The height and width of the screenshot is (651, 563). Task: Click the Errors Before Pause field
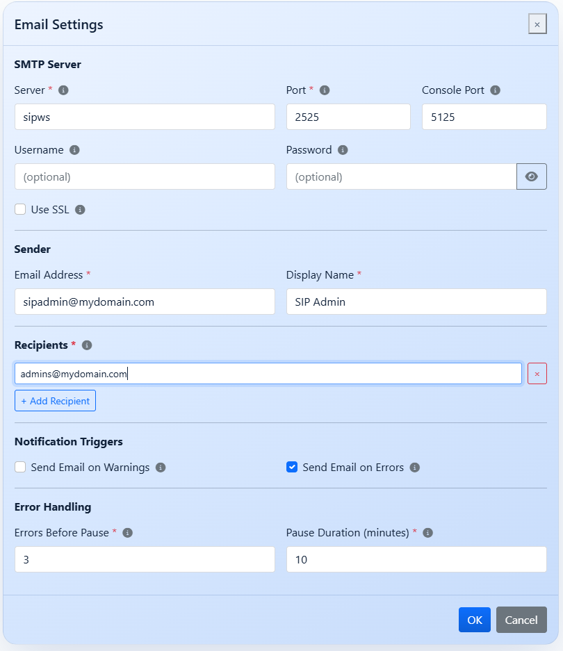145,559
